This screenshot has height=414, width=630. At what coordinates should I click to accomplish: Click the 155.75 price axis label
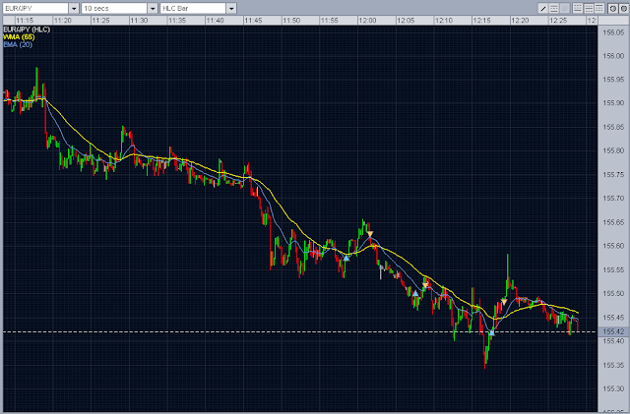[613, 175]
